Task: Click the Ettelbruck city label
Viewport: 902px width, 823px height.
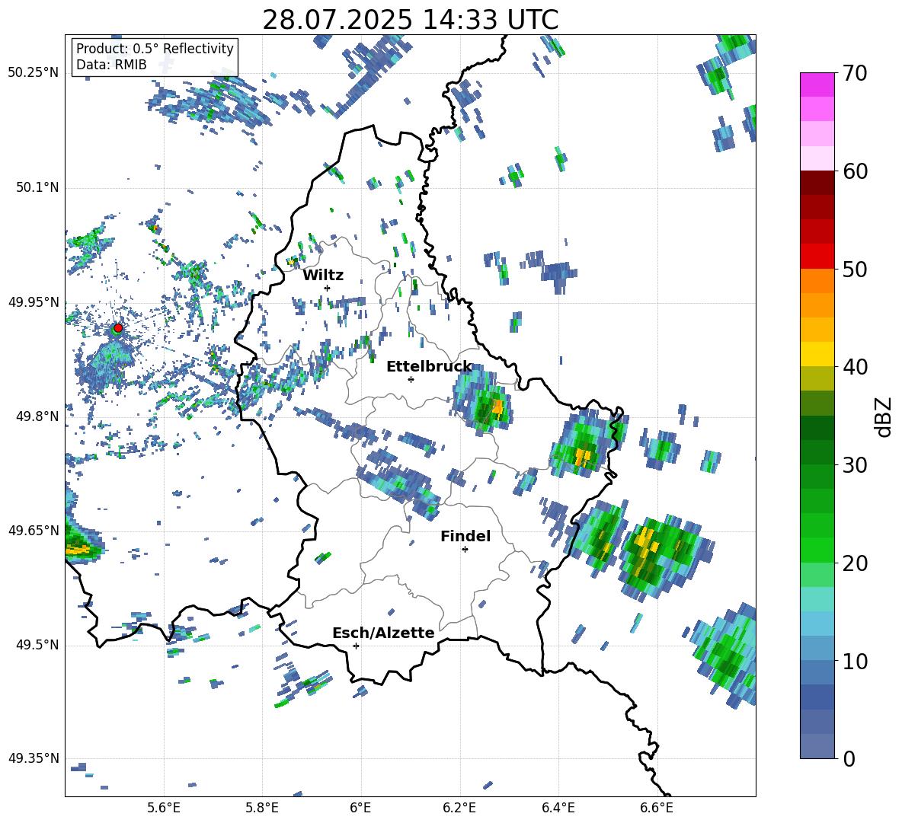Action: coord(429,367)
